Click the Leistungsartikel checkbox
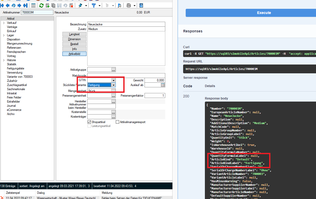Viewport: 316px width, 199px height. point(89,126)
